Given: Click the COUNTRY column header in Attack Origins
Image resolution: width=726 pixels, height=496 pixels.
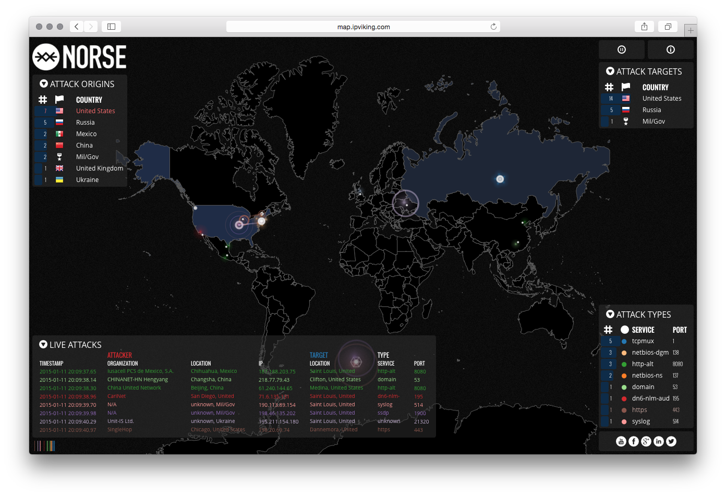Looking at the screenshot, I should pos(89,100).
